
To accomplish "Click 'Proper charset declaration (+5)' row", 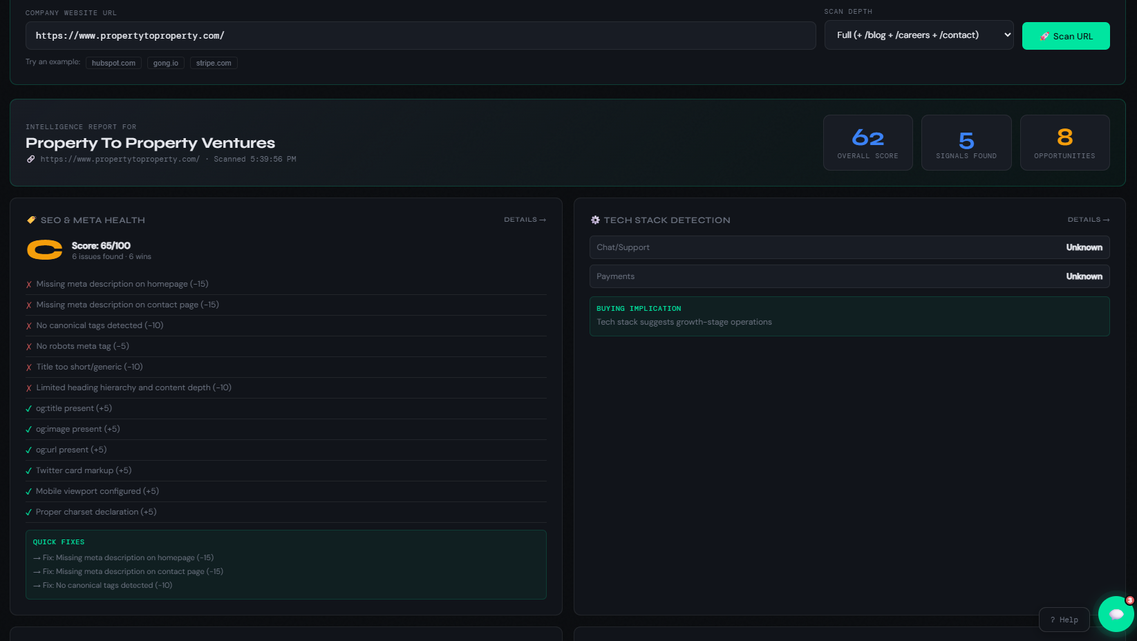I will point(286,512).
